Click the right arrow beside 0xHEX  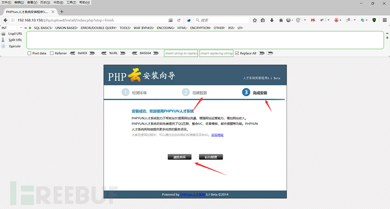pyautogui.click(x=92, y=53)
